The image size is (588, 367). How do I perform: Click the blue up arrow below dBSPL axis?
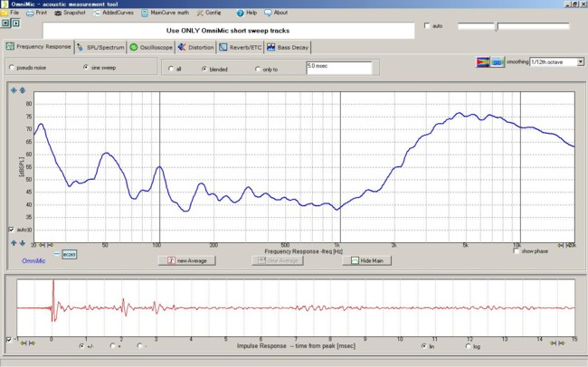(14, 243)
